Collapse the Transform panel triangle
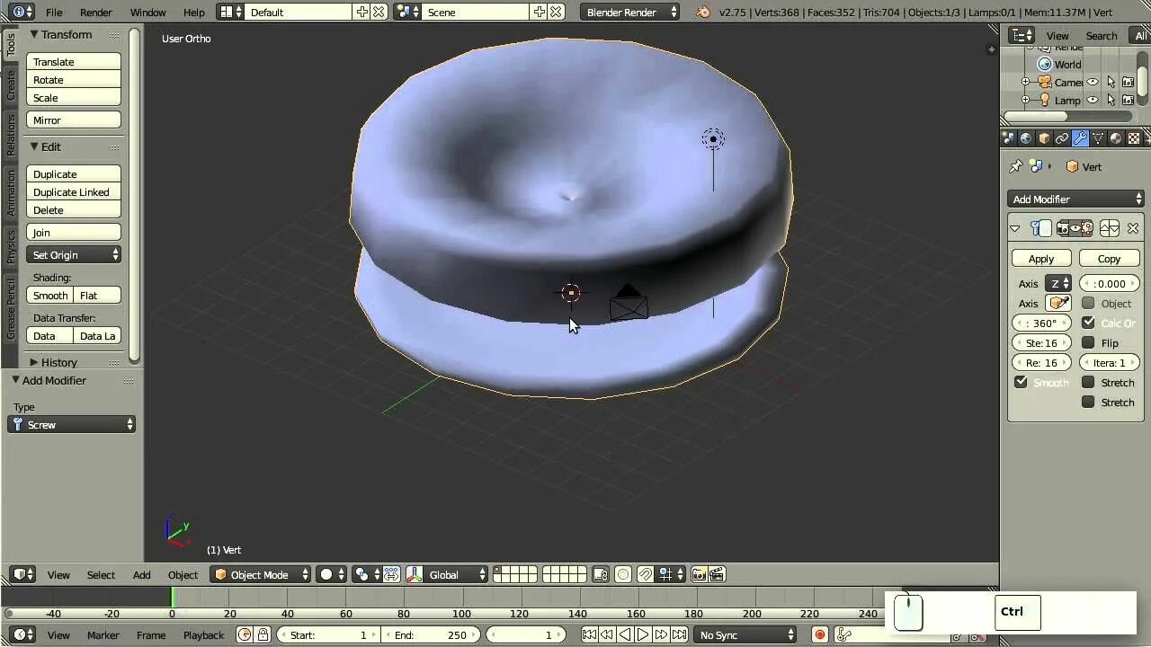Viewport: 1151px width, 647px height. 33,34
